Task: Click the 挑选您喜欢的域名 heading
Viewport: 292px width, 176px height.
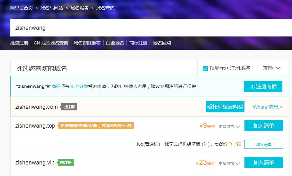Action: point(41,68)
